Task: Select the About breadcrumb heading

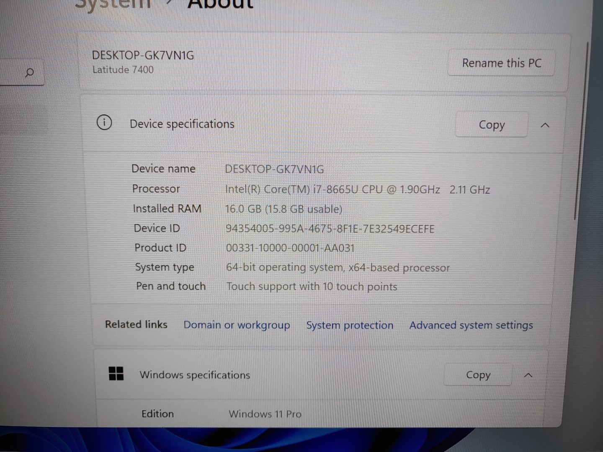Action: (x=221, y=4)
